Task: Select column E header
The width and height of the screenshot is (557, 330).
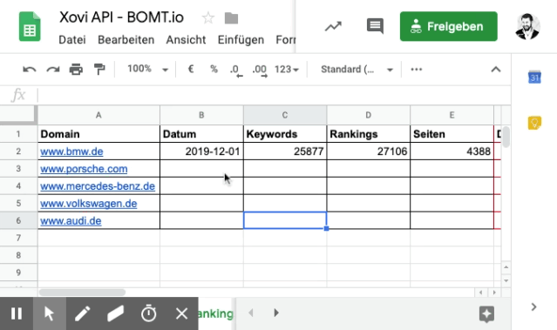Action: point(452,115)
